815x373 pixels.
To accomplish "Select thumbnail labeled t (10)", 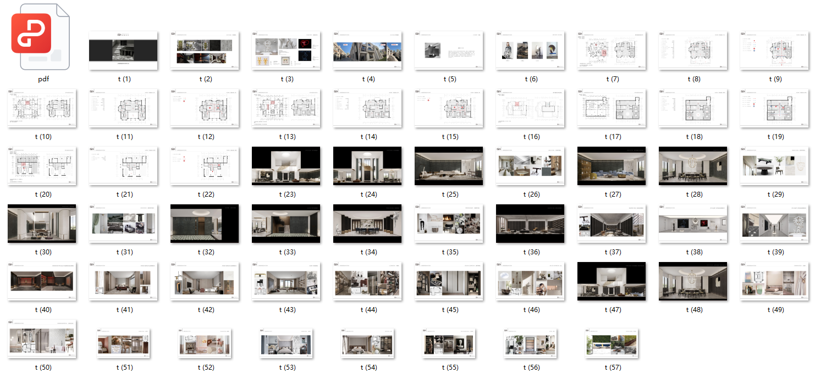I will [42, 108].
